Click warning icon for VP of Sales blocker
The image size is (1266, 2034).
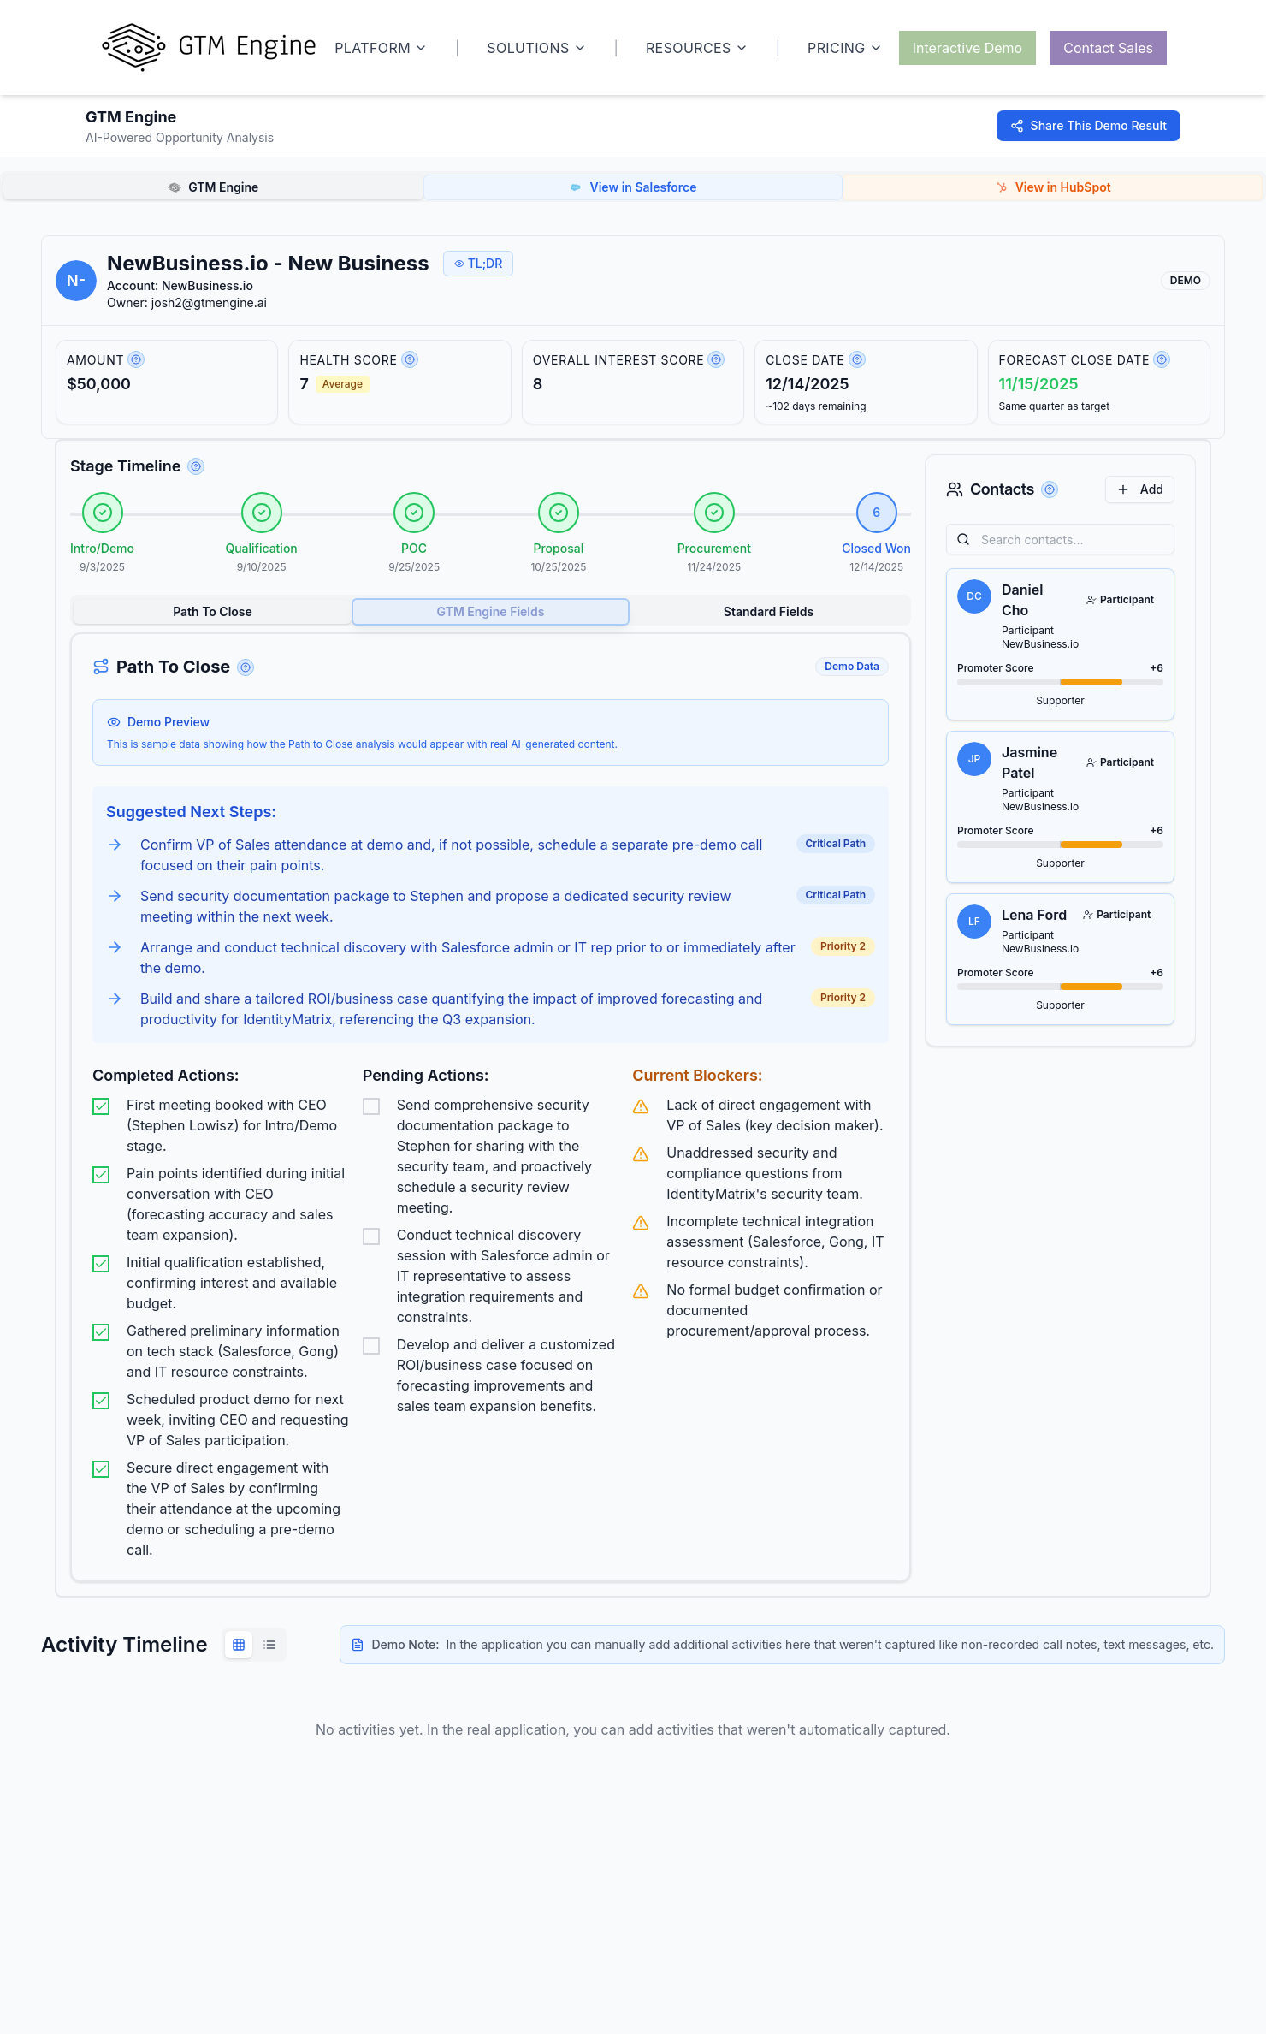(x=641, y=1106)
